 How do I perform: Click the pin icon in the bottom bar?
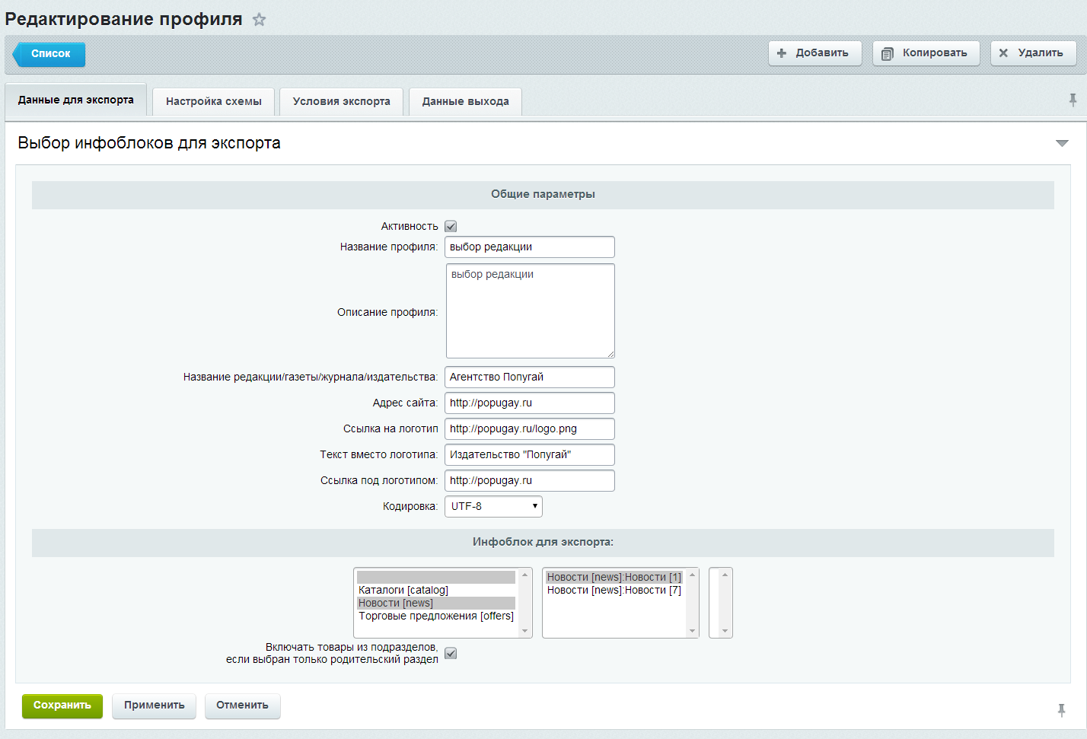[x=1061, y=710]
